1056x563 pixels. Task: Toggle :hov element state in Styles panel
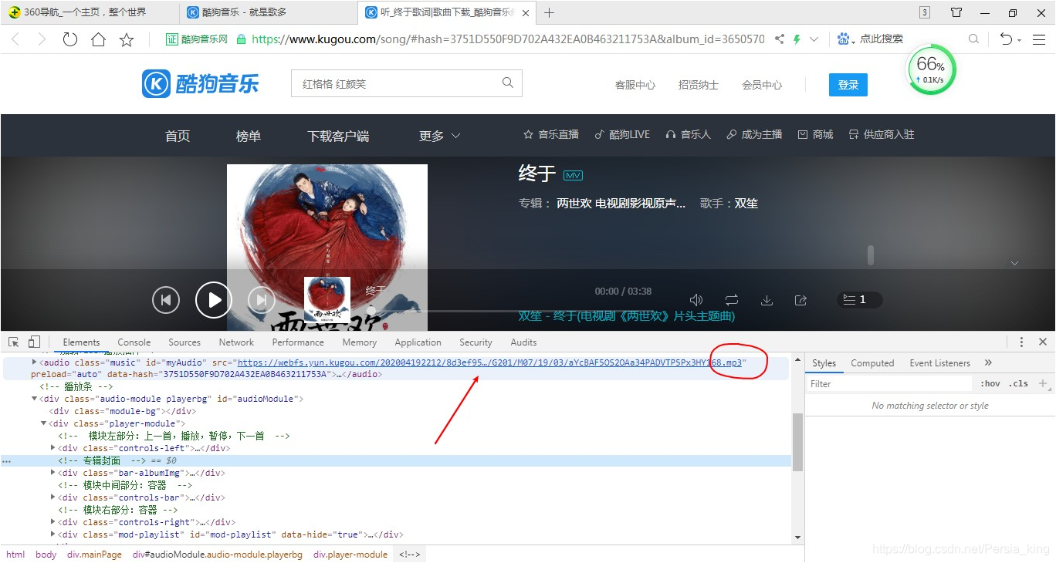pyautogui.click(x=990, y=383)
